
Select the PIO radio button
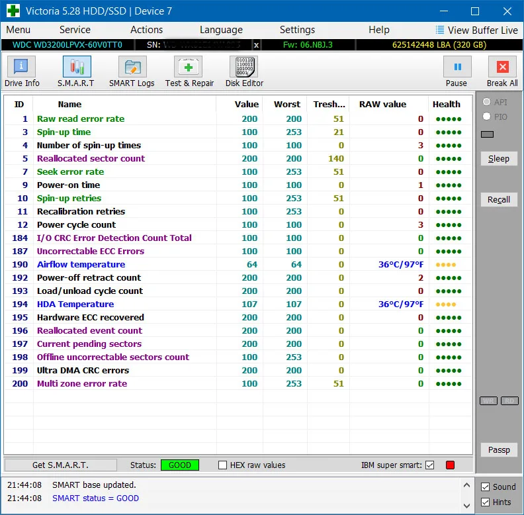click(x=487, y=117)
